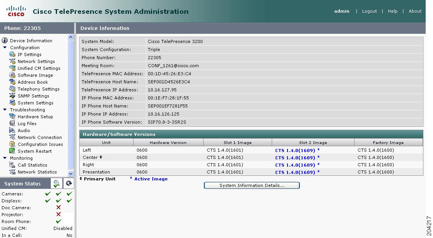Click the Audio troubleshooting icon
The image size is (433, 238).
pos(12,130)
